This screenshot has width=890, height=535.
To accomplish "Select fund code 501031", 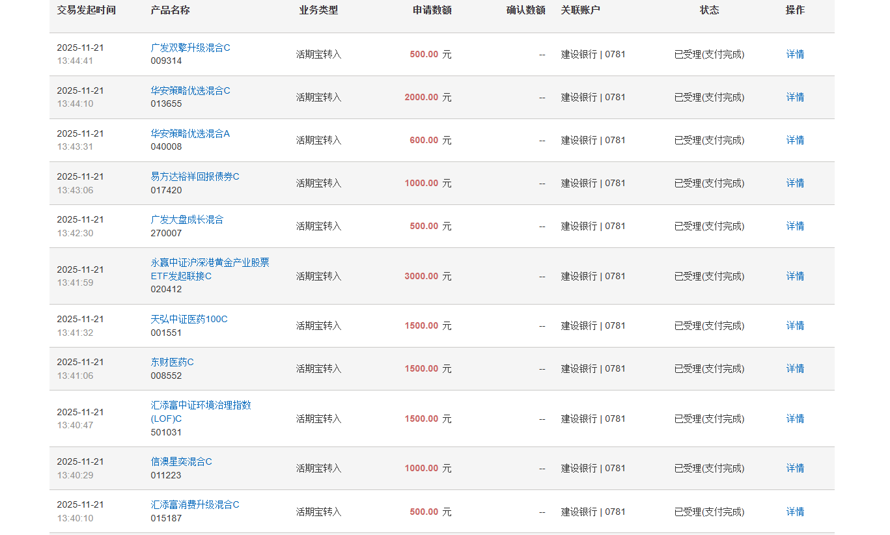I will pyautogui.click(x=166, y=432).
